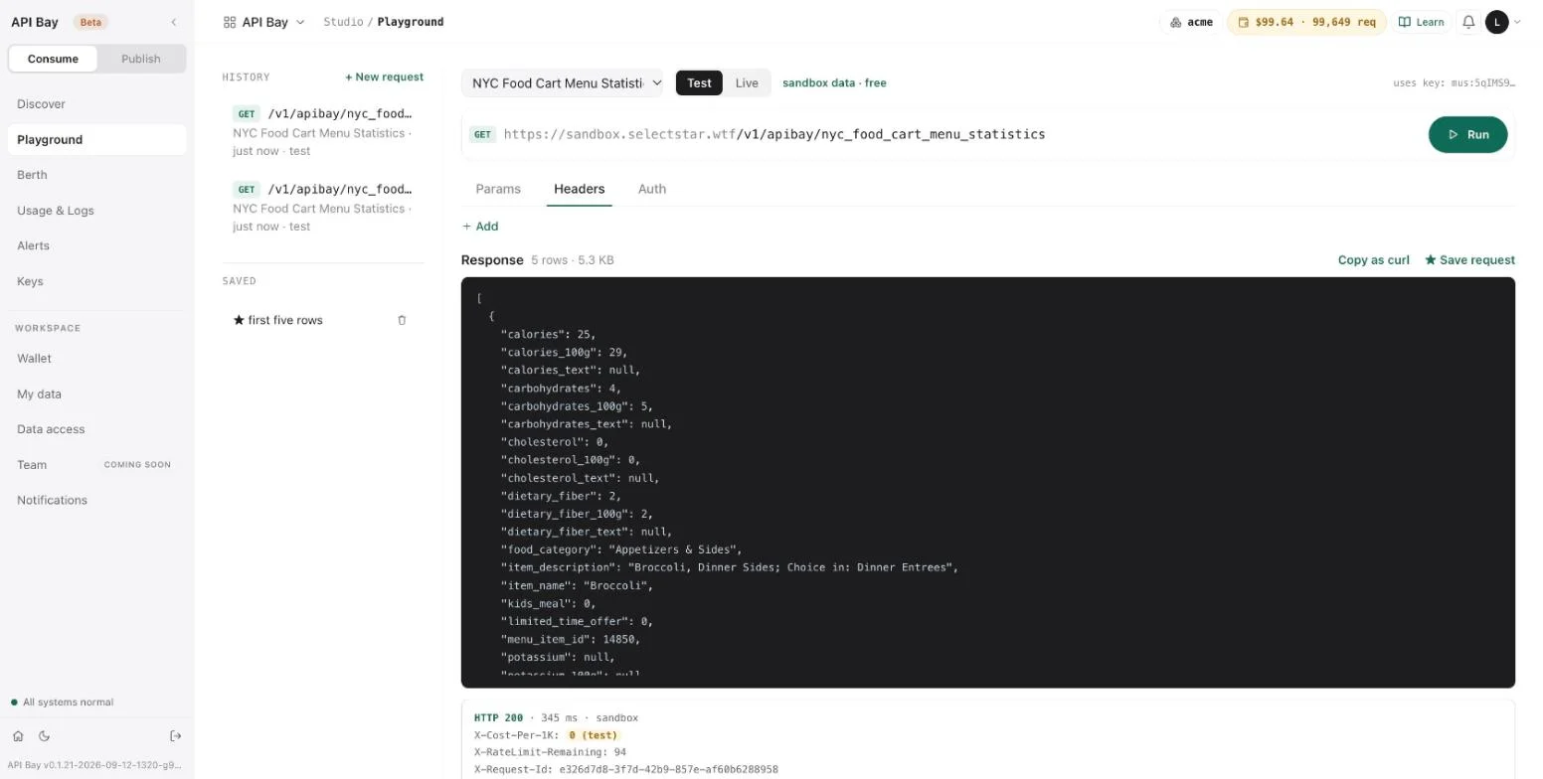Image resolution: width=1543 pixels, height=779 pixels.
Task: Open the first history request entry
Action: point(323,131)
